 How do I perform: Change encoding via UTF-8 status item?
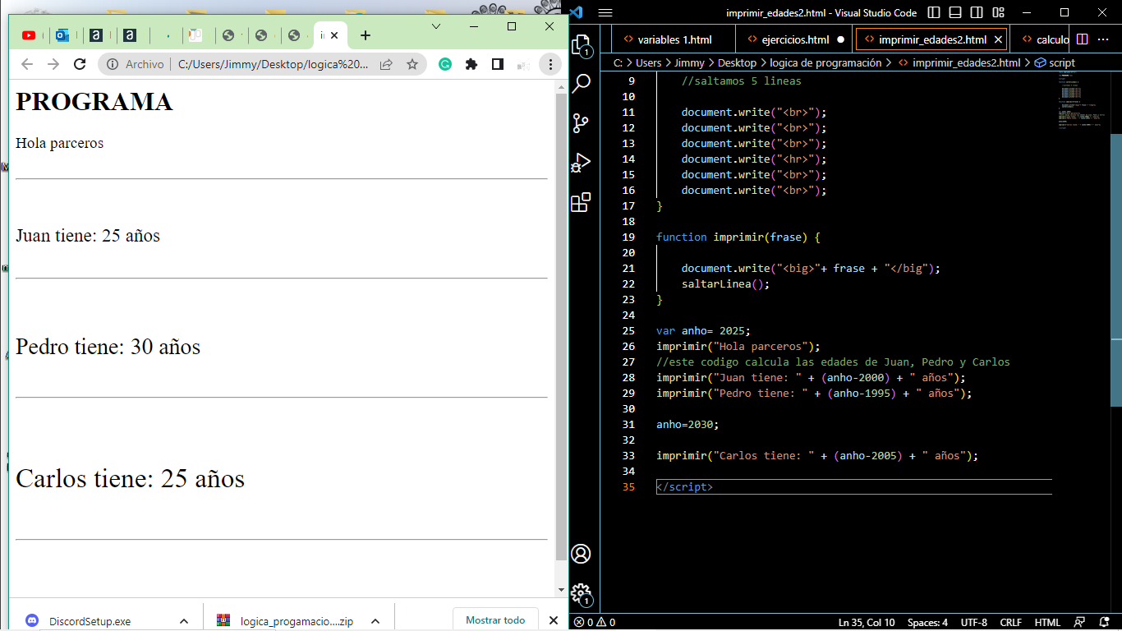(x=974, y=622)
